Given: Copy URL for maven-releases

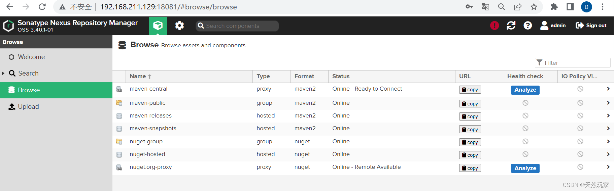Looking at the screenshot, I should [470, 116].
